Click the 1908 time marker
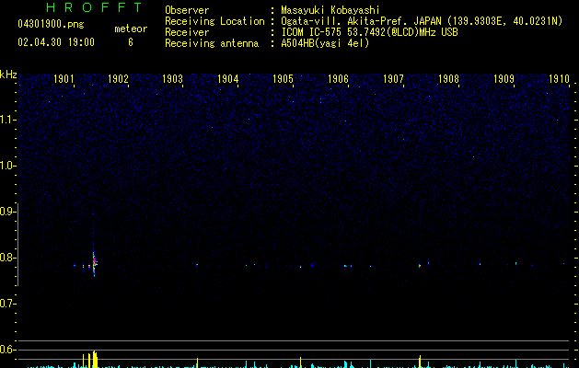This screenshot has width=579, height=368. pos(448,78)
